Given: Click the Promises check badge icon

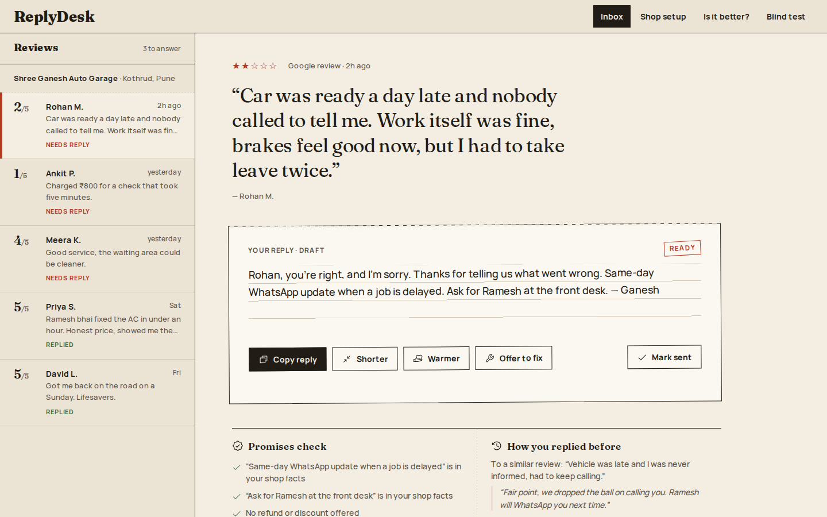Looking at the screenshot, I should coord(238,446).
